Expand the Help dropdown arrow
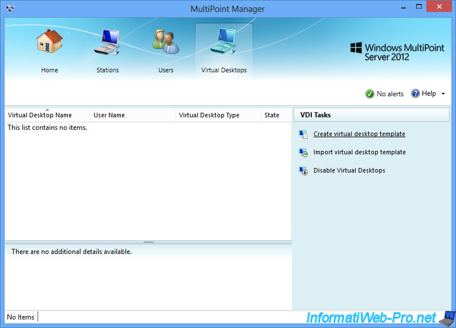456x328 pixels. [443, 93]
